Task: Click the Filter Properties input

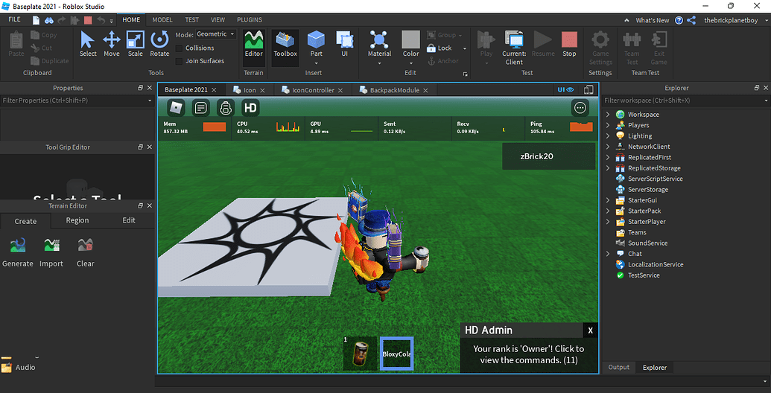Action: pyautogui.click(x=77, y=100)
